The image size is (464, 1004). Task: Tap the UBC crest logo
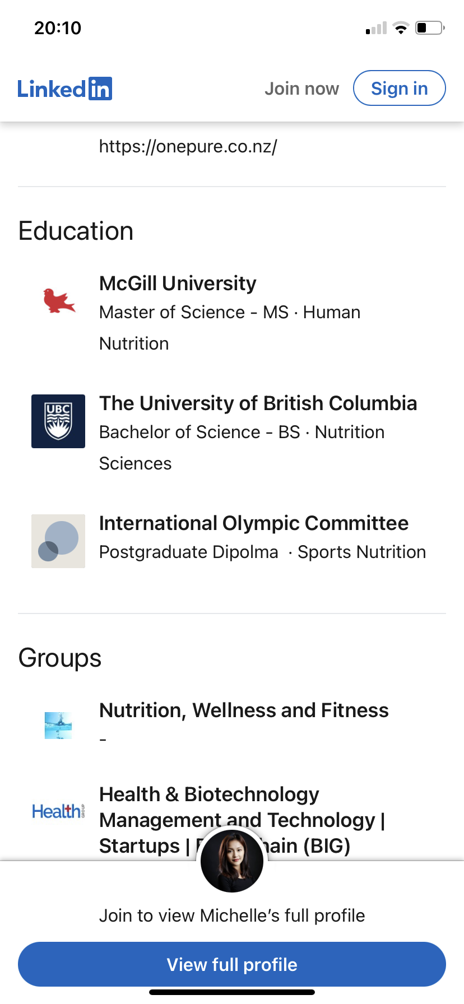[58, 421]
